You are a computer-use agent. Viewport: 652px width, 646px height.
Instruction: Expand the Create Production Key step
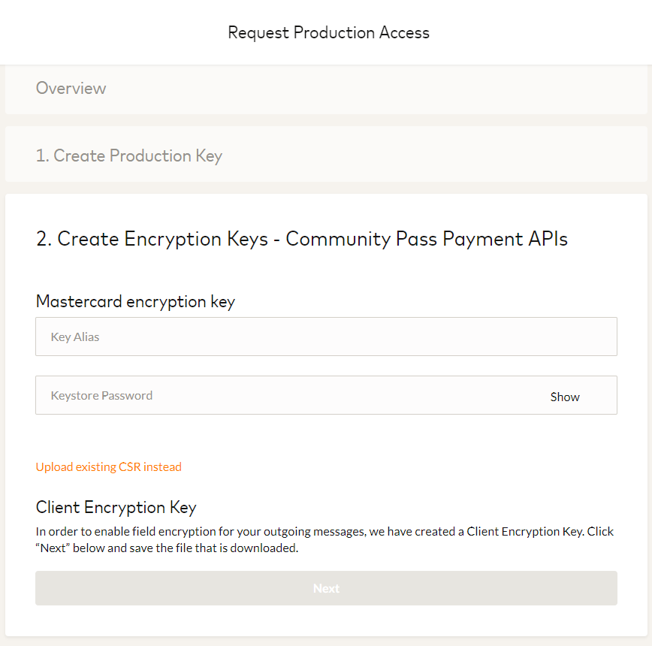[x=325, y=156]
